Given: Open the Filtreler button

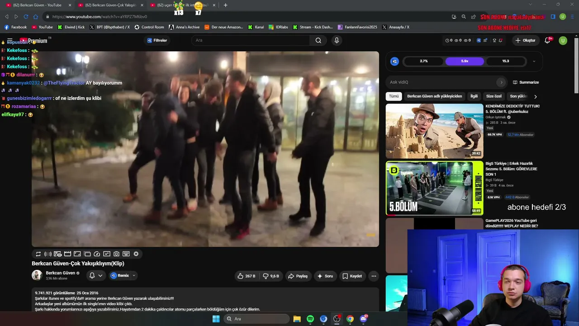Looking at the screenshot, I should [157, 40].
